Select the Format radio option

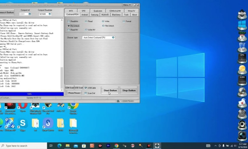tap(127, 21)
